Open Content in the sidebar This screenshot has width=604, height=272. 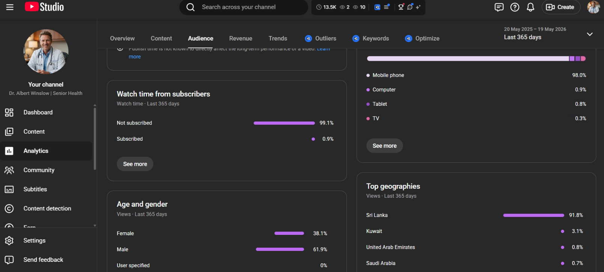[x=46, y=132]
